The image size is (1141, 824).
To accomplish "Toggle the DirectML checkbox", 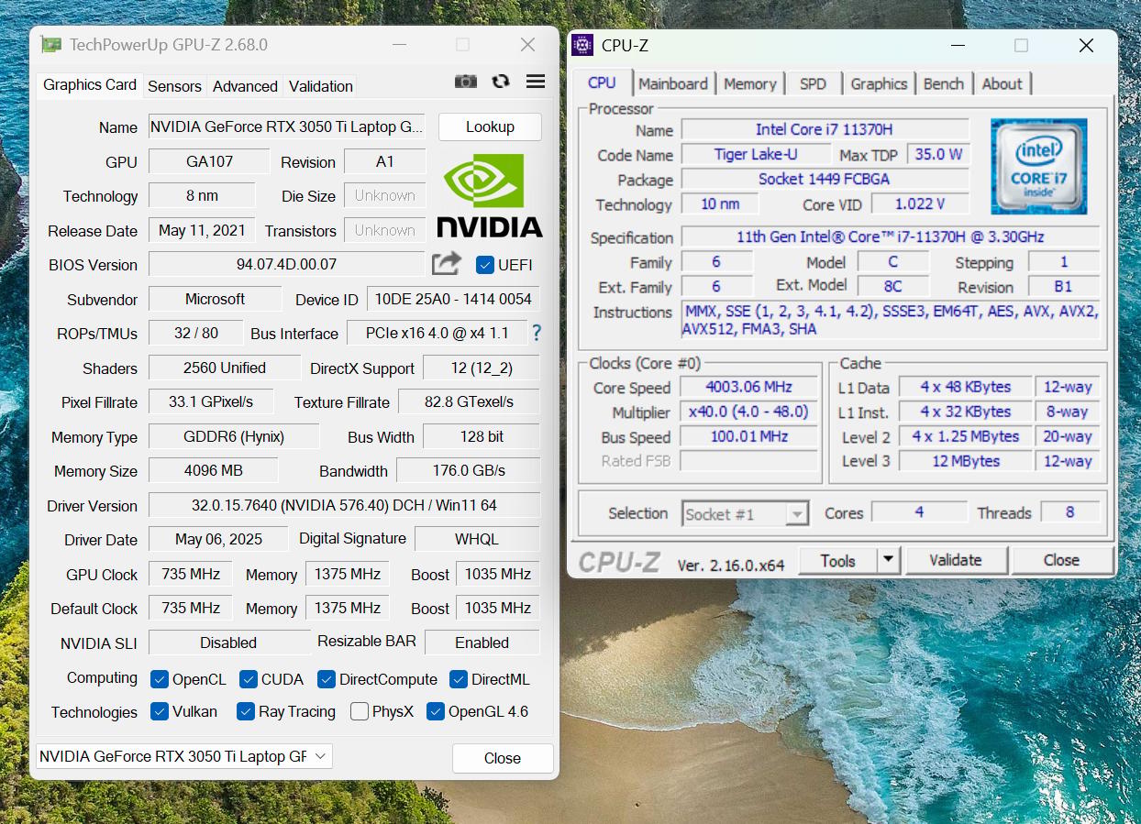I will (459, 679).
